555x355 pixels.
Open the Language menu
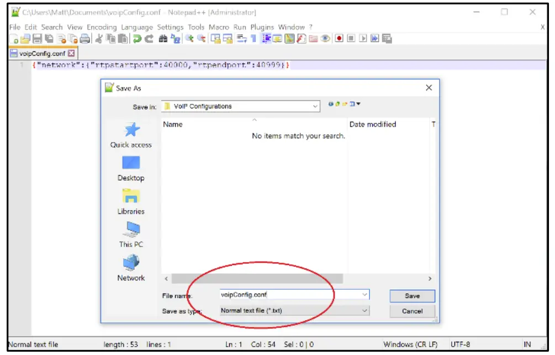pos(137,27)
